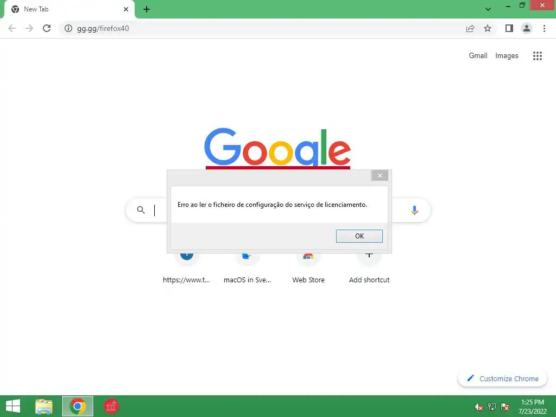Screen dimensions: 556x417
Task: Close the error dialog with X button
Action: (x=380, y=175)
